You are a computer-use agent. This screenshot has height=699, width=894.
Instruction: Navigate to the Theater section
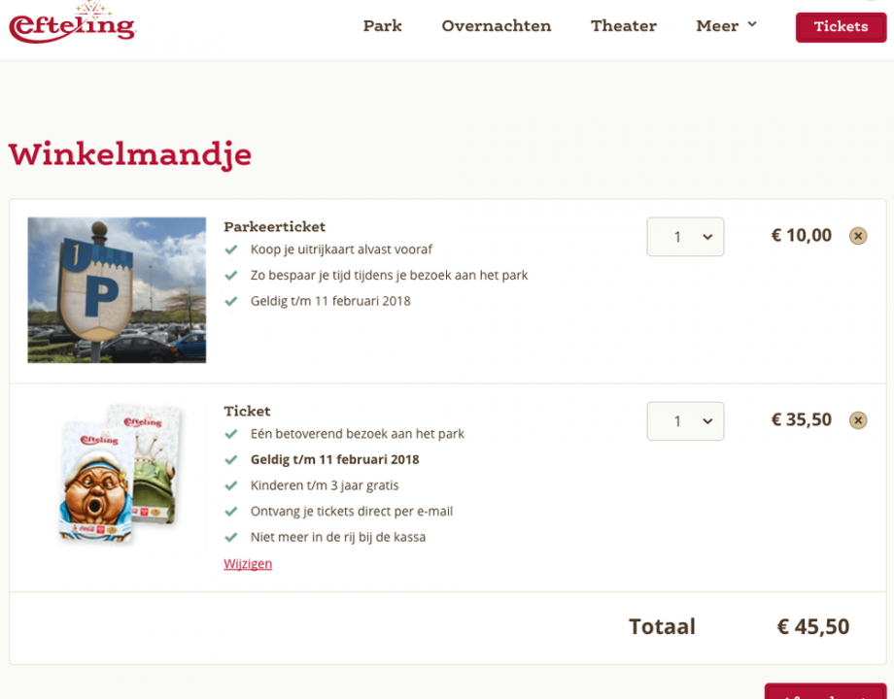[623, 26]
